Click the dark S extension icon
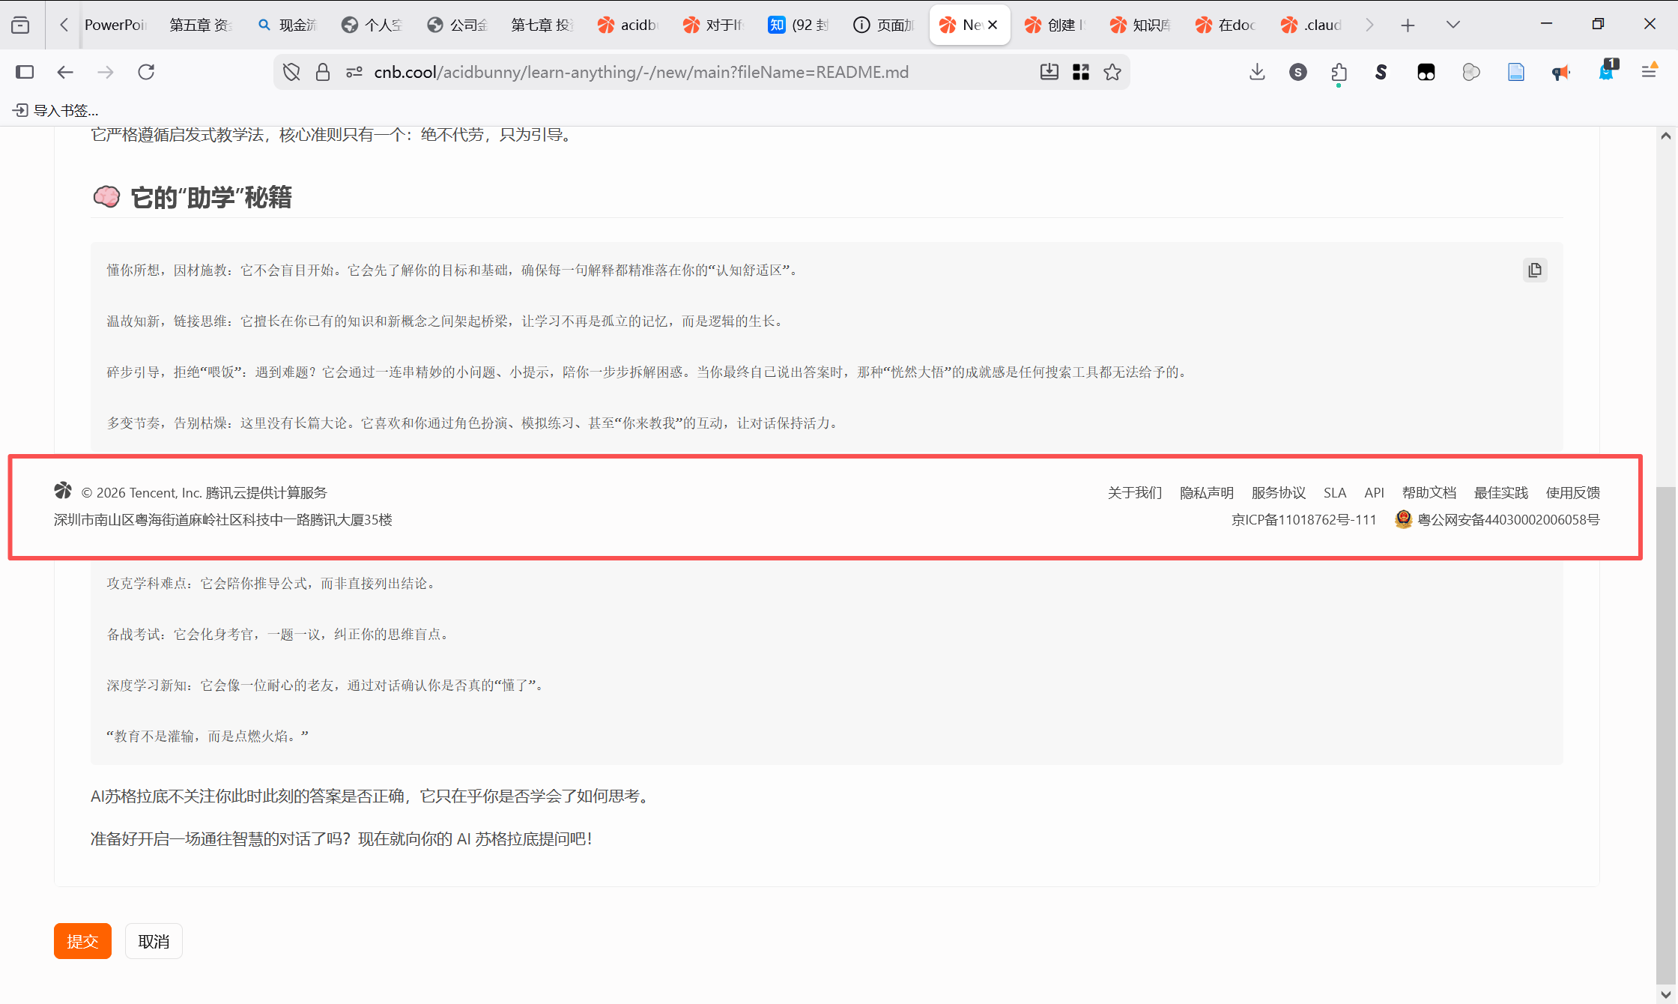The width and height of the screenshot is (1678, 1004). click(x=1381, y=72)
